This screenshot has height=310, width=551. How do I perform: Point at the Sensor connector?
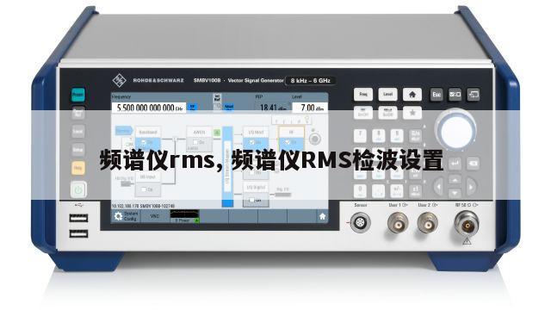tap(361, 222)
